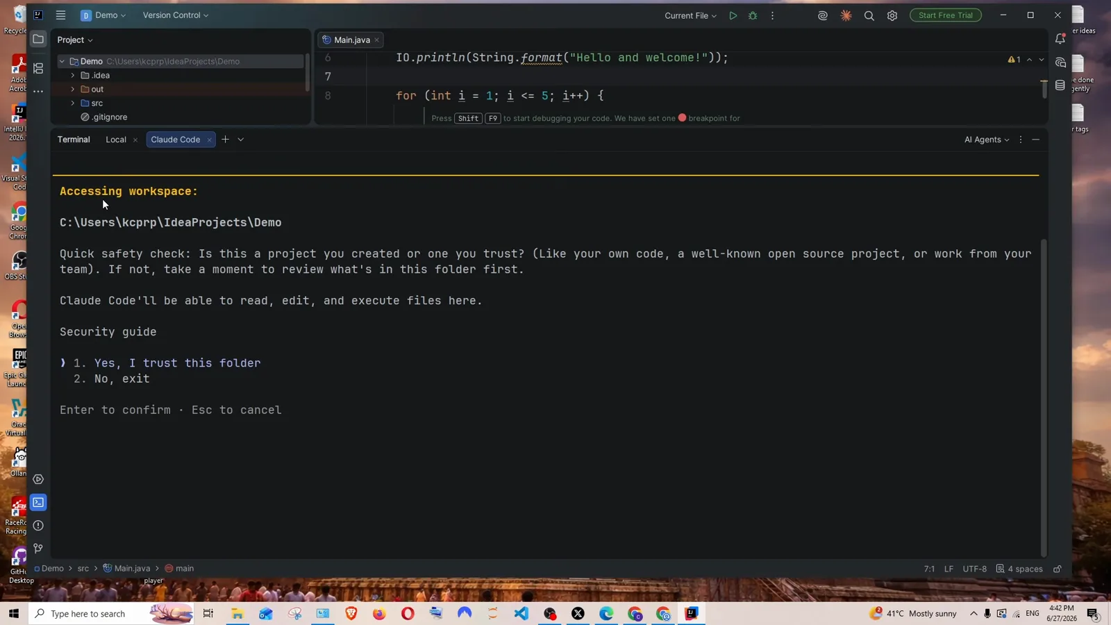Toggle the read-only lock in the status bar
The width and height of the screenshot is (1111, 625).
tap(1058, 569)
